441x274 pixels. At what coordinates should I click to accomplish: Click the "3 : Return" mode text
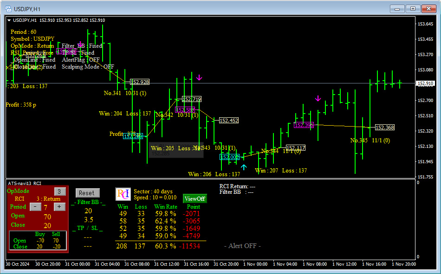48,199
